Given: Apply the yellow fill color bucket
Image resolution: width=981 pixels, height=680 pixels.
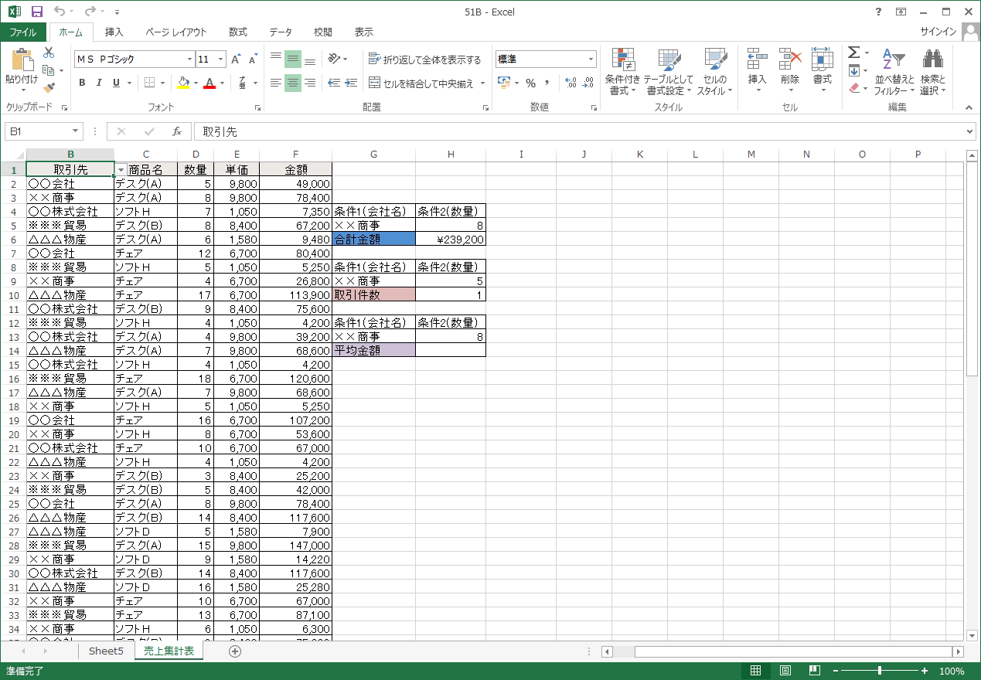Looking at the screenshot, I should click(x=183, y=83).
